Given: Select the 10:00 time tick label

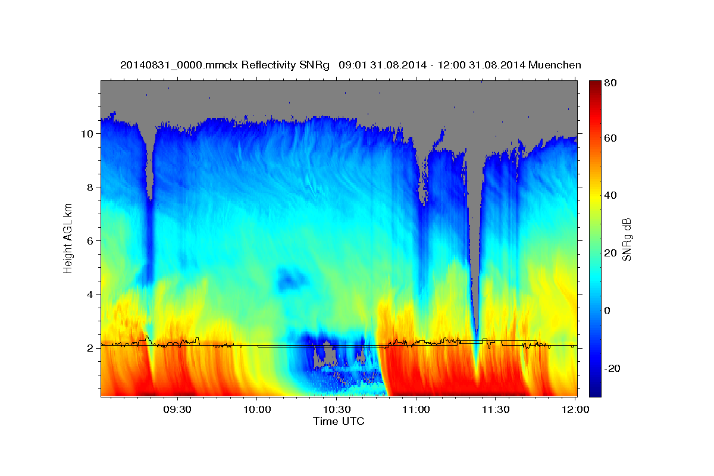Looking at the screenshot, I should (256, 409).
